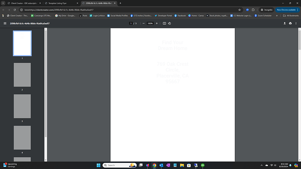301x169 pixels.
Task: Toggle the PDF sidebar menu icon
Action: [x=5, y=24]
